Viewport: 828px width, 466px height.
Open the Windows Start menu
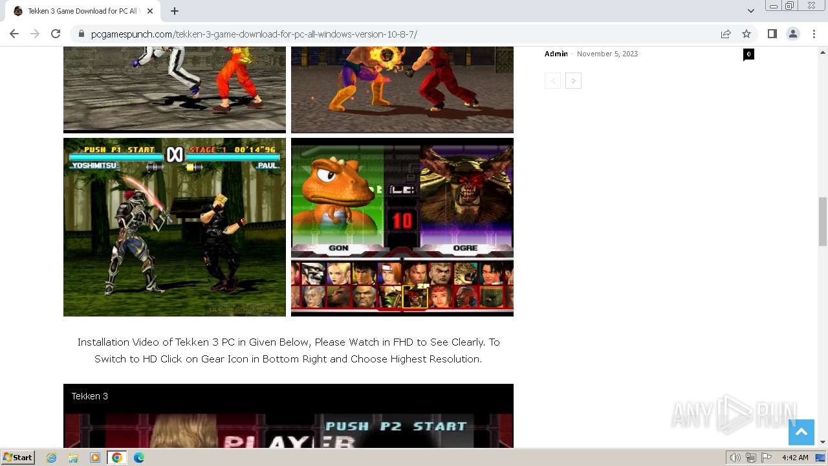click(x=17, y=458)
